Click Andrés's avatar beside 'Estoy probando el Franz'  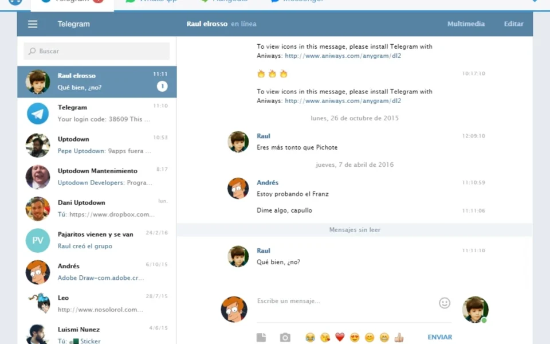click(238, 188)
